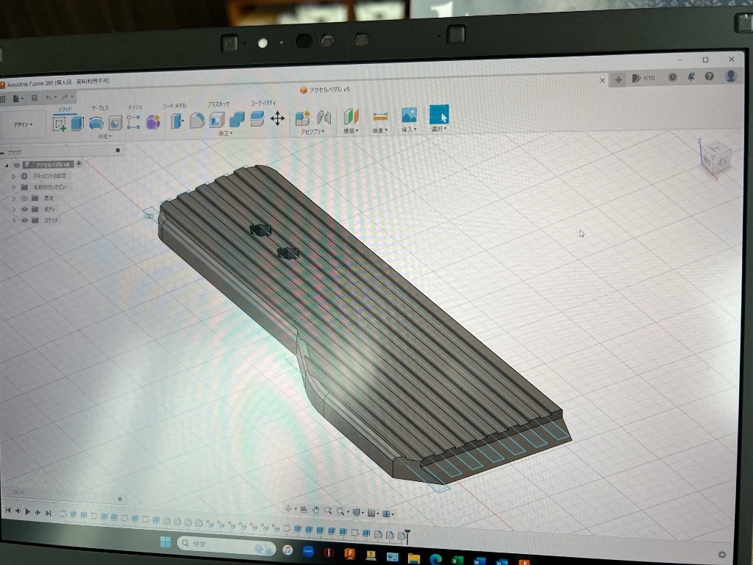Open the File menu dropdown
The width and height of the screenshot is (753, 565).
pyautogui.click(x=18, y=99)
